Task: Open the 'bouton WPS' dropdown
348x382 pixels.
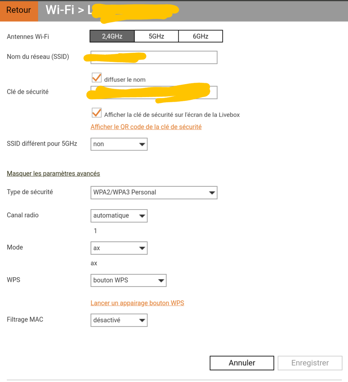Action: pyautogui.click(x=161, y=280)
